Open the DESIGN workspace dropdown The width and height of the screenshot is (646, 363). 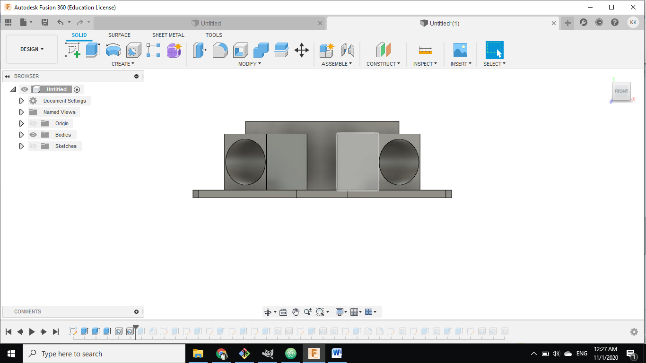click(32, 49)
